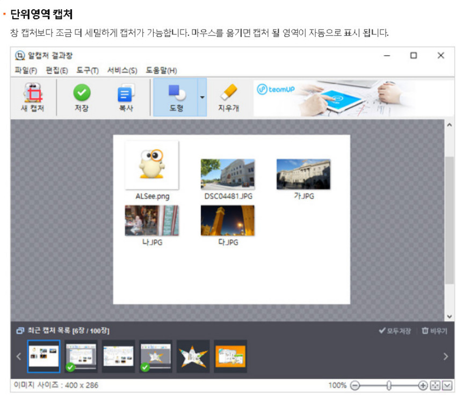Select the fourth thumbnail with green checkmark
This screenshot has width=463, height=402.
(156, 356)
